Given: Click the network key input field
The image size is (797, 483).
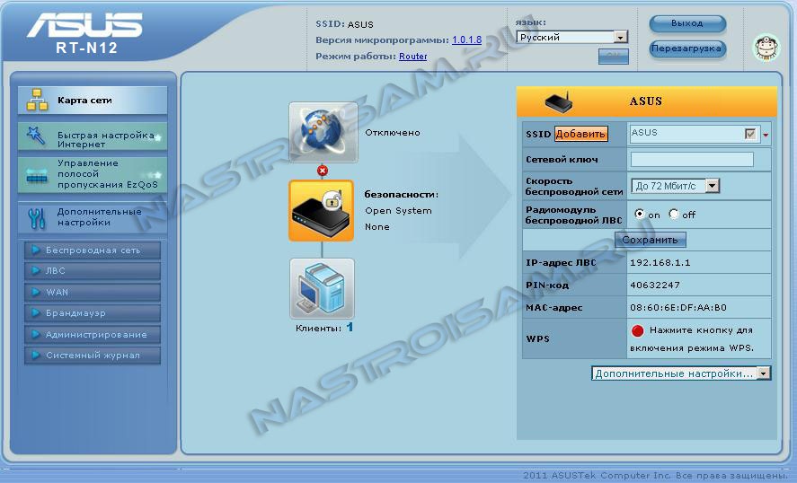Looking at the screenshot, I should [692, 160].
